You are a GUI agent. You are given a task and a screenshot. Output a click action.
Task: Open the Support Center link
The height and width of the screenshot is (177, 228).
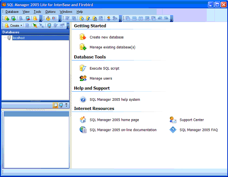pos(192,120)
